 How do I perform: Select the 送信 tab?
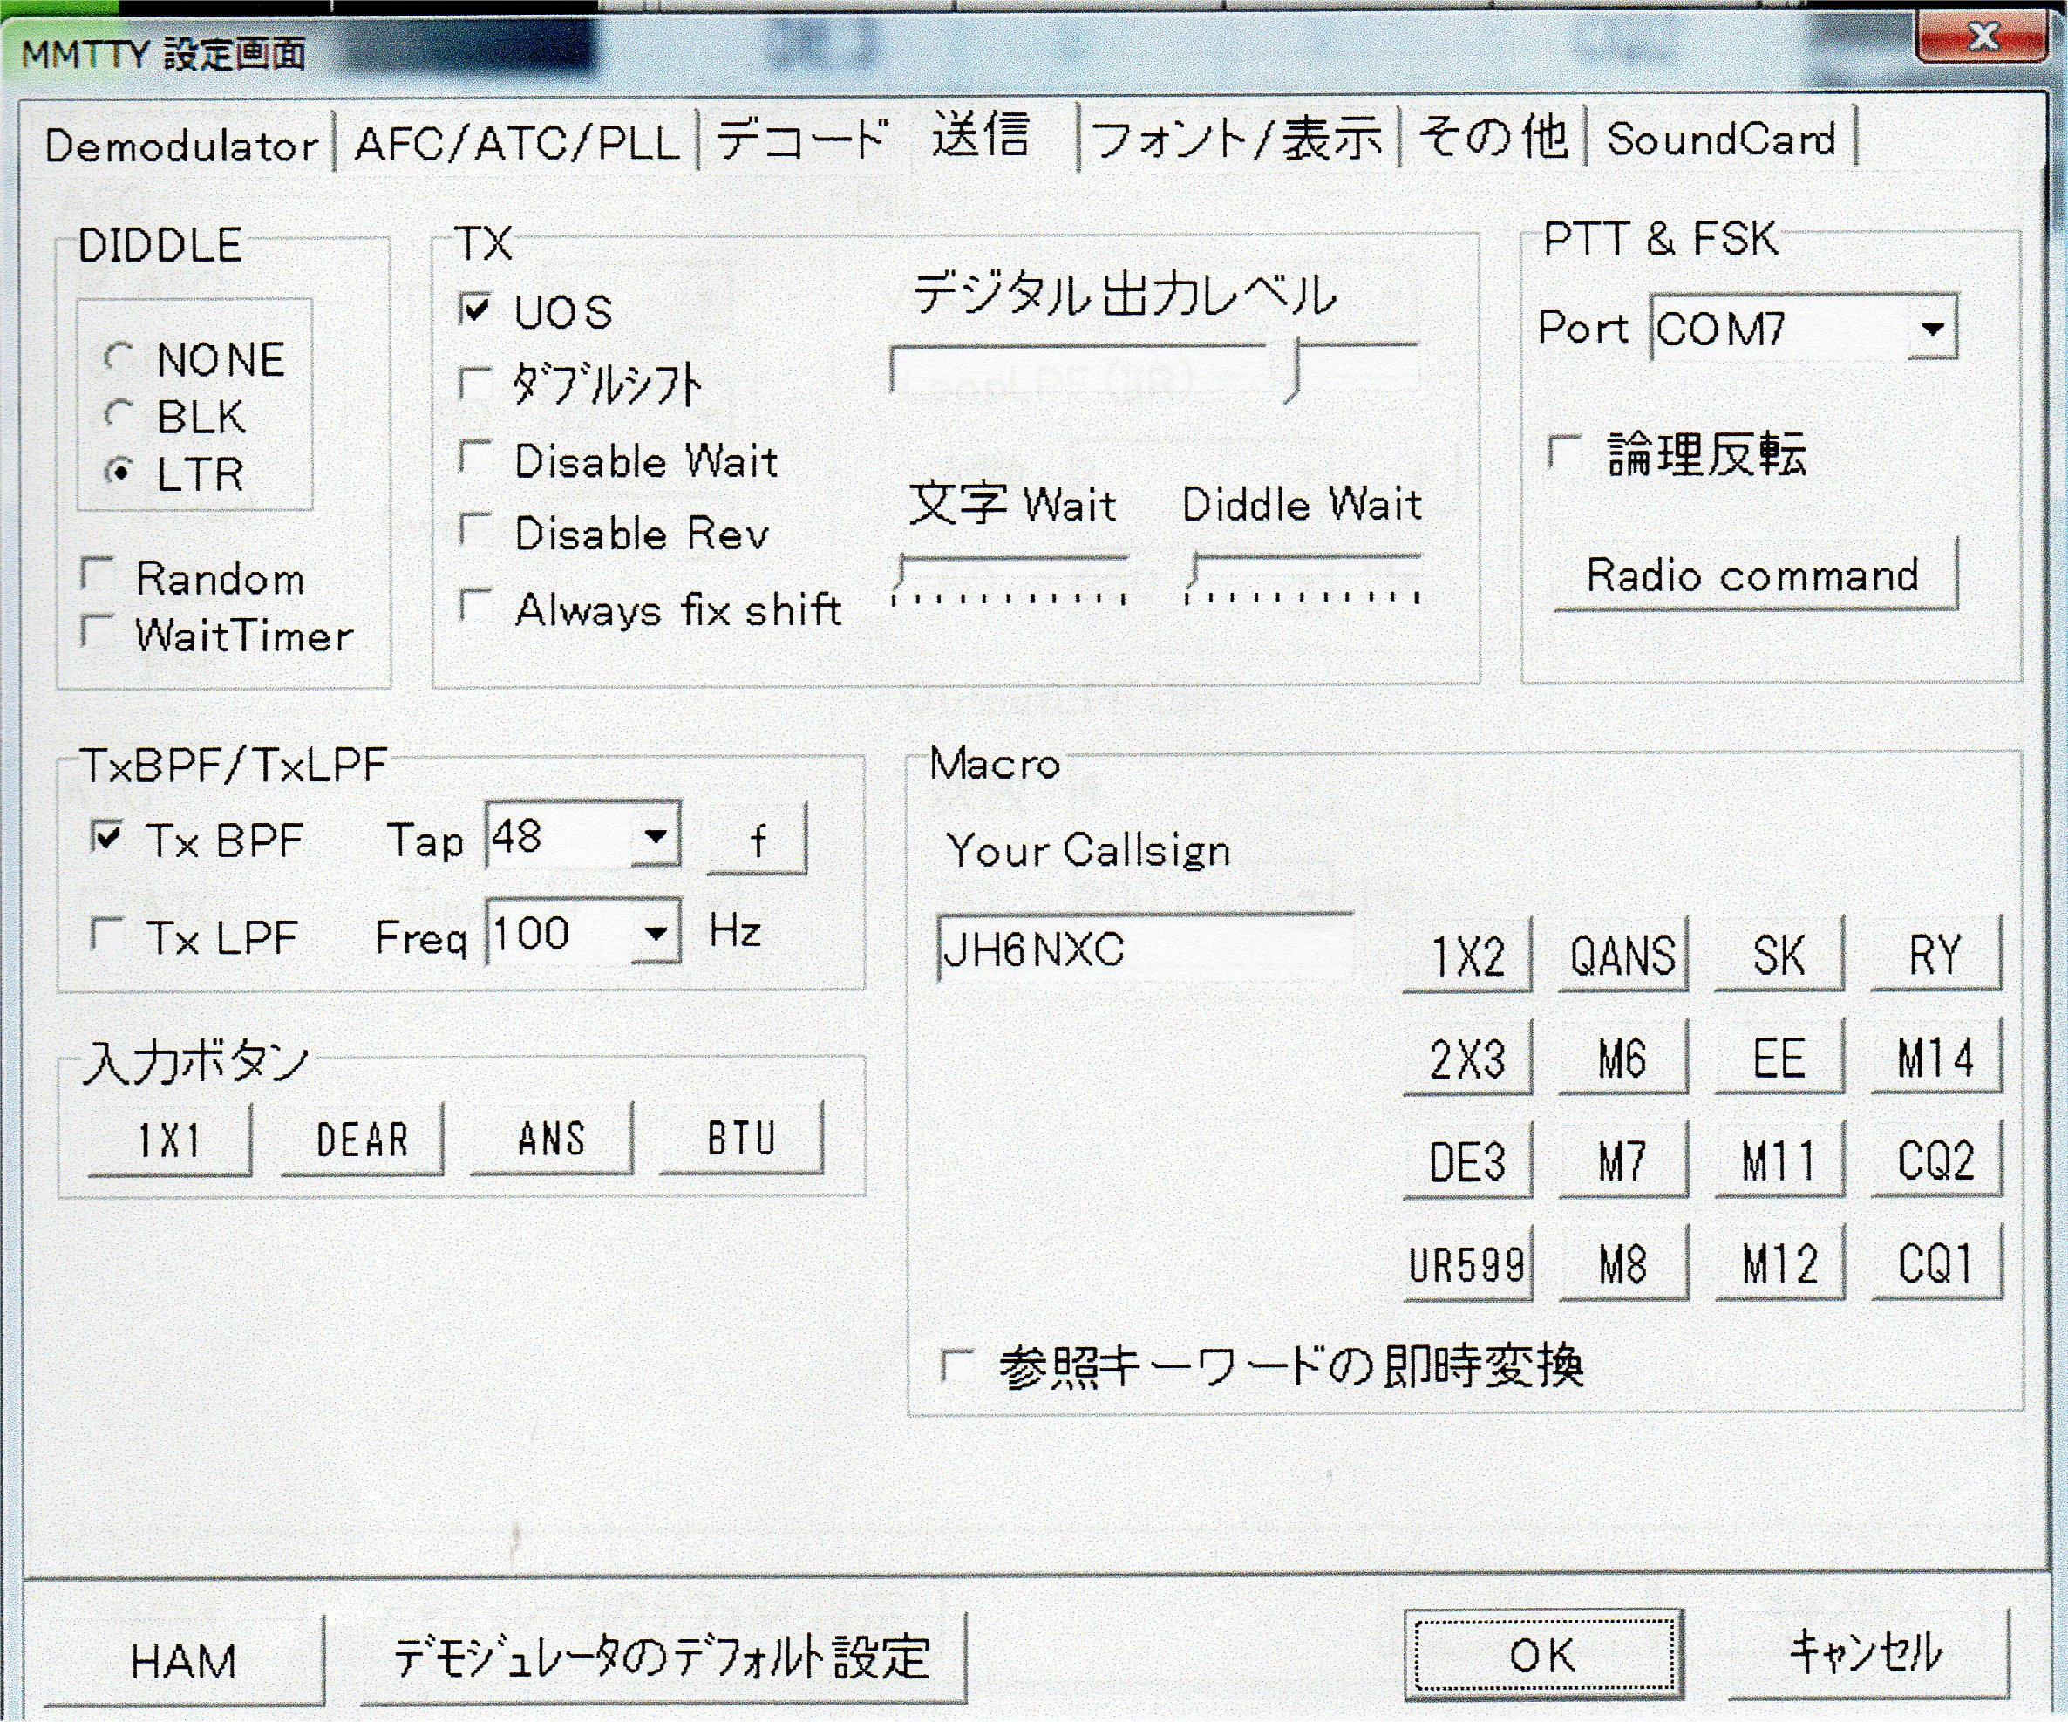[982, 134]
